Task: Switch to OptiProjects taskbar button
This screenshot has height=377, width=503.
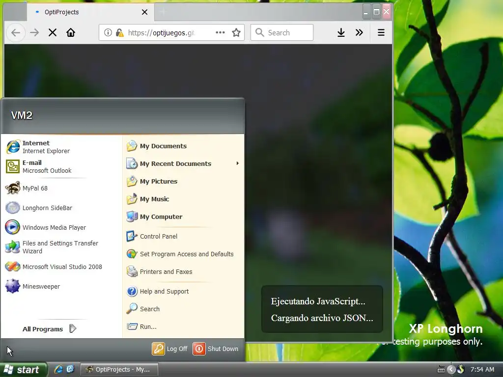Action: coord(119,369)
